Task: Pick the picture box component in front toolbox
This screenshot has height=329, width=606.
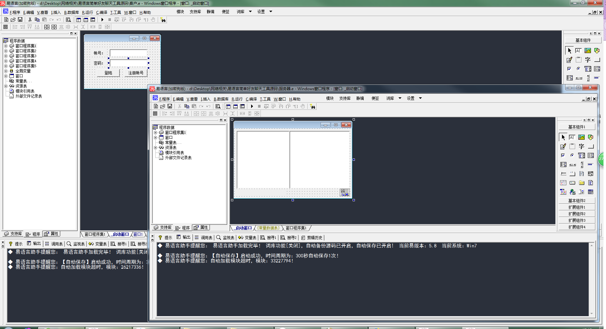Action: click(581, 137)
